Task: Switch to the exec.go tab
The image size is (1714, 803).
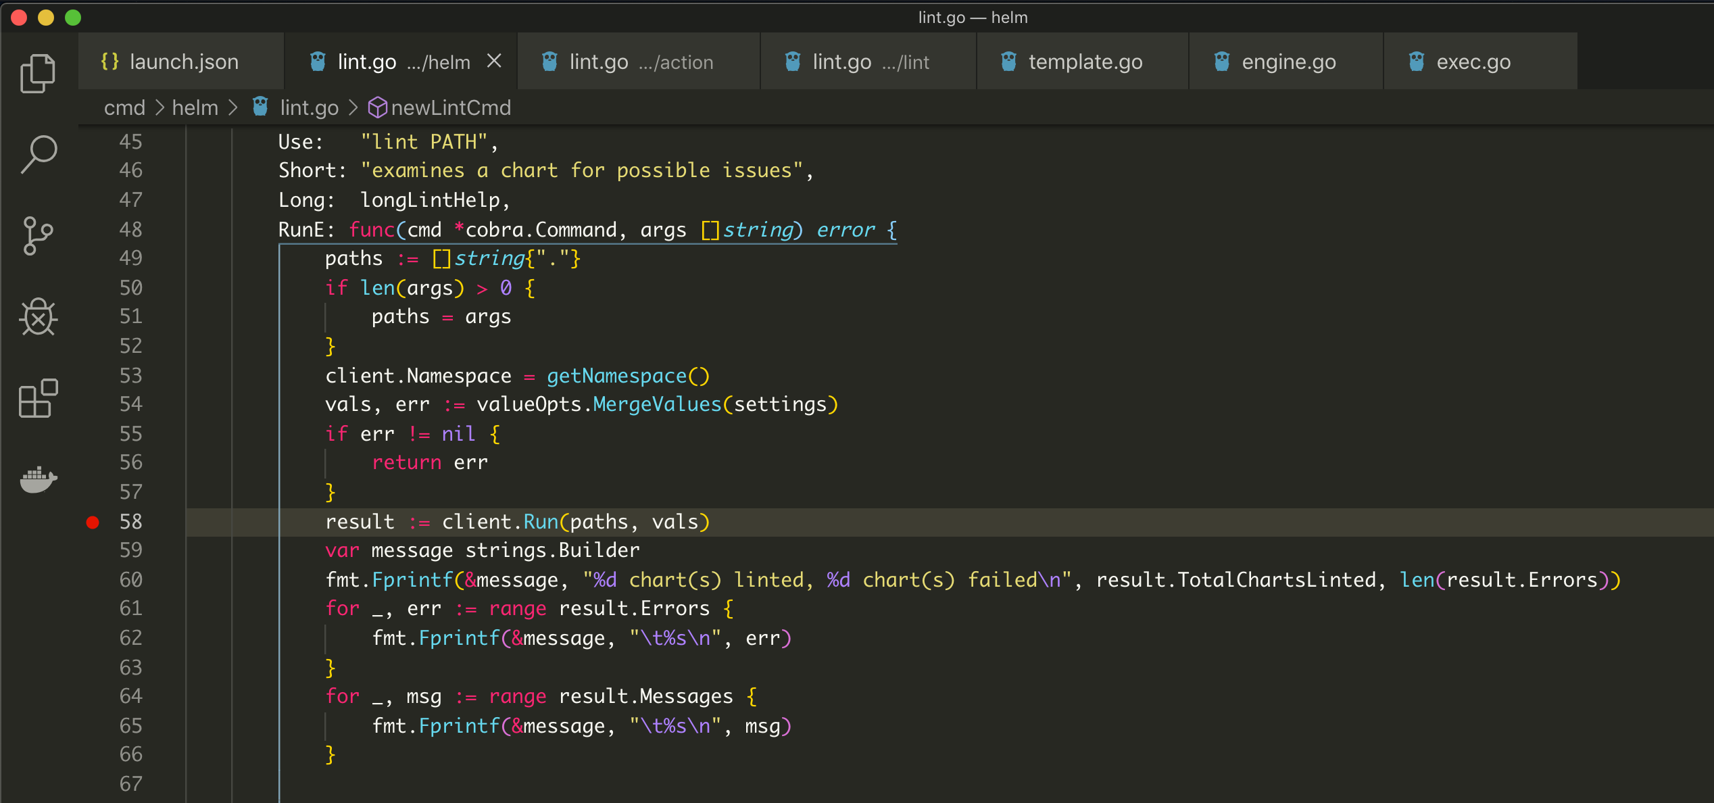Action: point(1481,62)
